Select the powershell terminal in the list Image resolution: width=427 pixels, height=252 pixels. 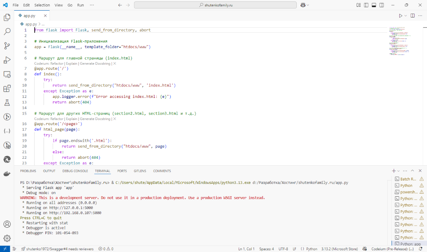pos(408,192)
